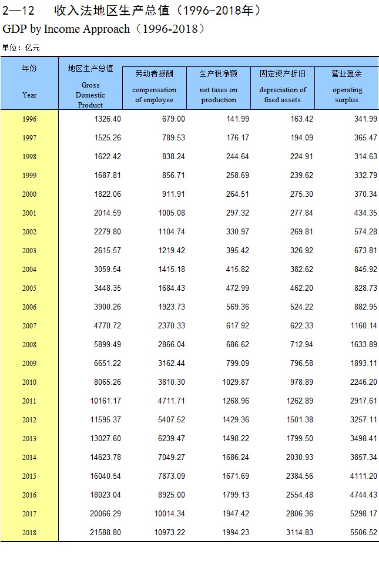The height and width of the screenshot is (561, 379).
Task: Click compensation value 5407.52
Action: tap(172, 419)
